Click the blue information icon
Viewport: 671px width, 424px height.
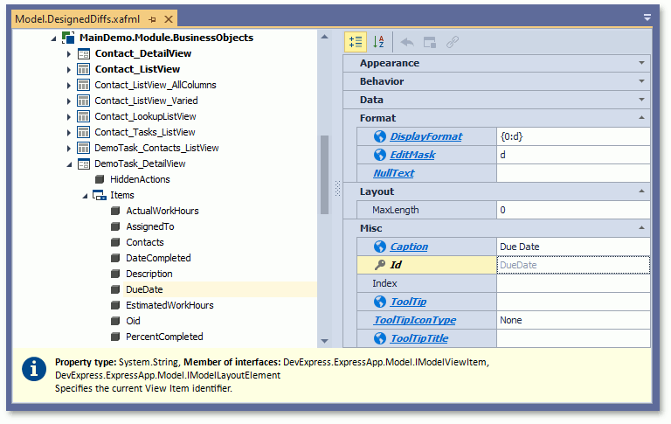(x=34, y=369)
